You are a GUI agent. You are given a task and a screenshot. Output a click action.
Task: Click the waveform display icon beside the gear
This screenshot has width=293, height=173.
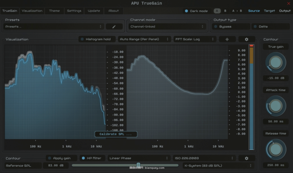[227, 39]
